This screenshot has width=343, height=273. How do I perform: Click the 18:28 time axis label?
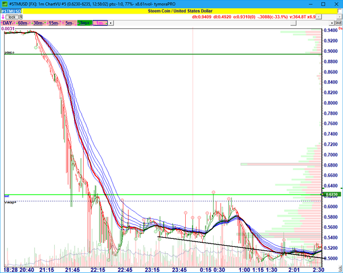click(10, 270)
